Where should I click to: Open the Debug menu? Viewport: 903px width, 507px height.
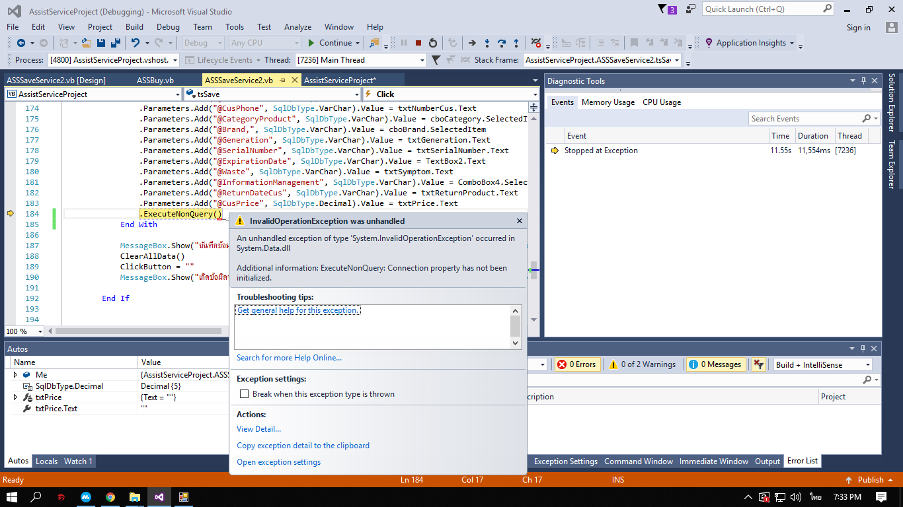pos(168,27)
